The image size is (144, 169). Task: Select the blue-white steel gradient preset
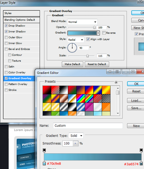tap(81, 107)
